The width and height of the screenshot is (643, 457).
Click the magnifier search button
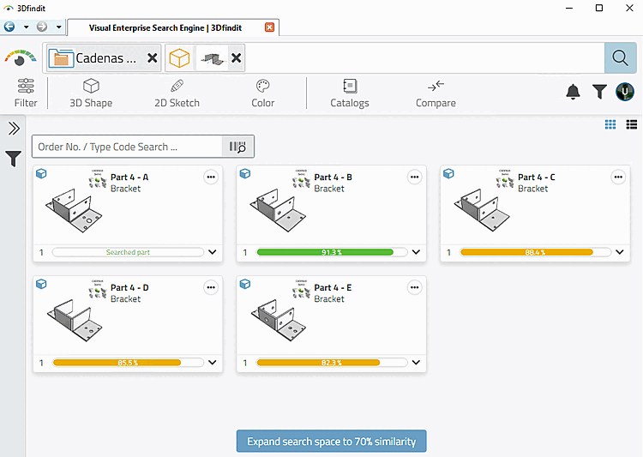click(x=620, y=57)
